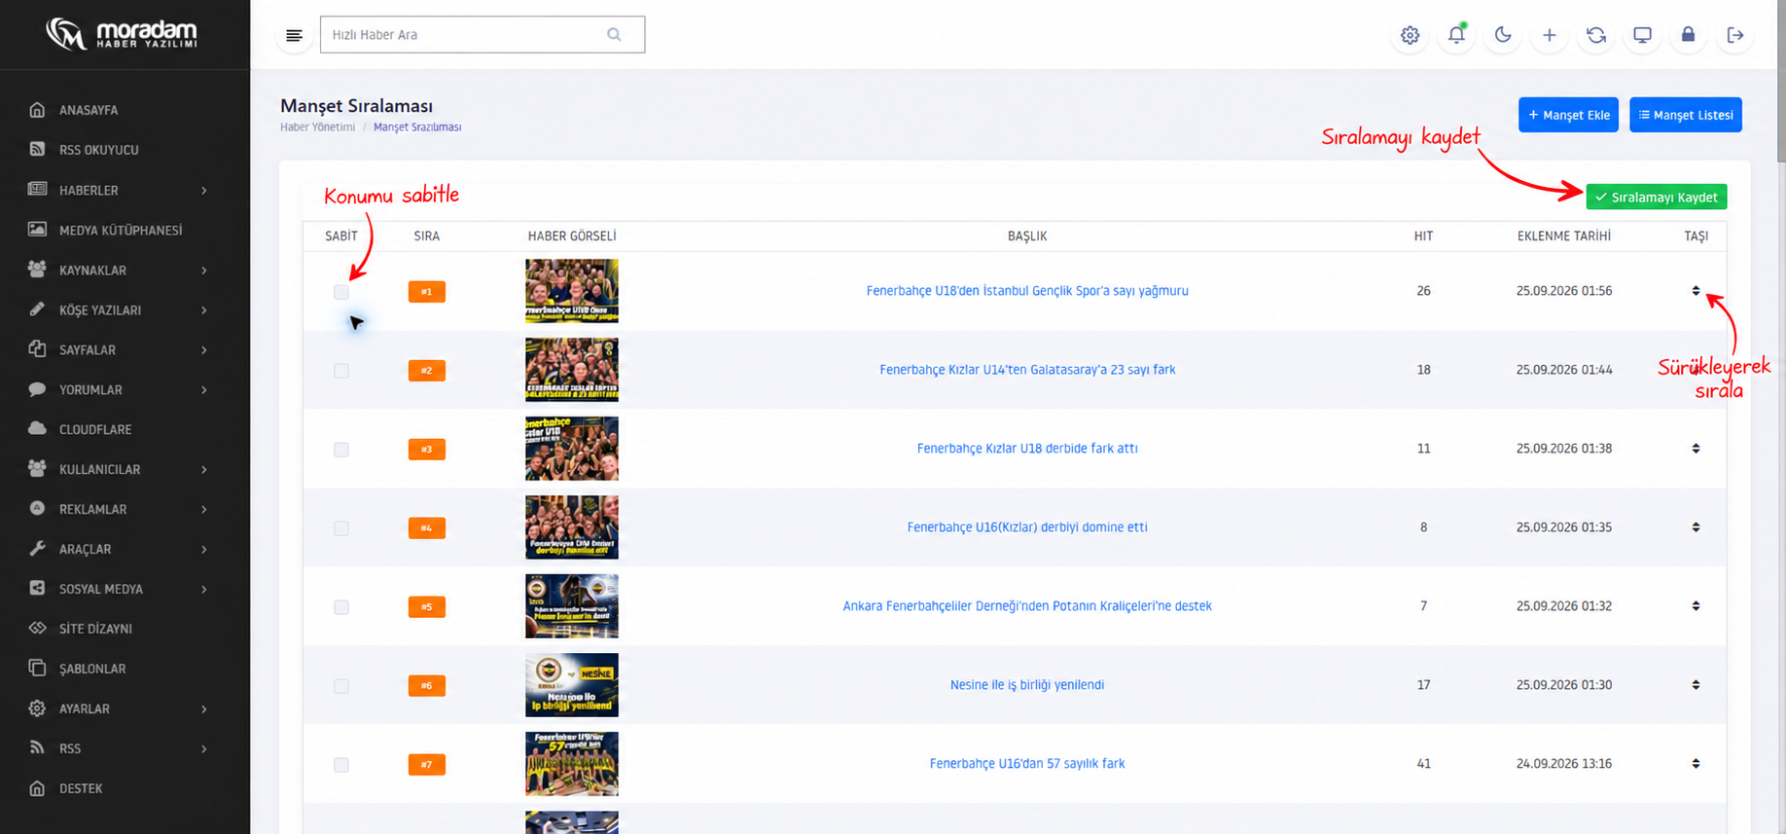Click the move handle for row #6

pos(1696,685)
